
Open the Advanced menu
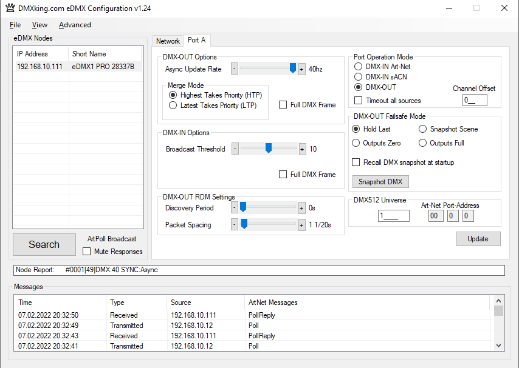click(75, 25)
